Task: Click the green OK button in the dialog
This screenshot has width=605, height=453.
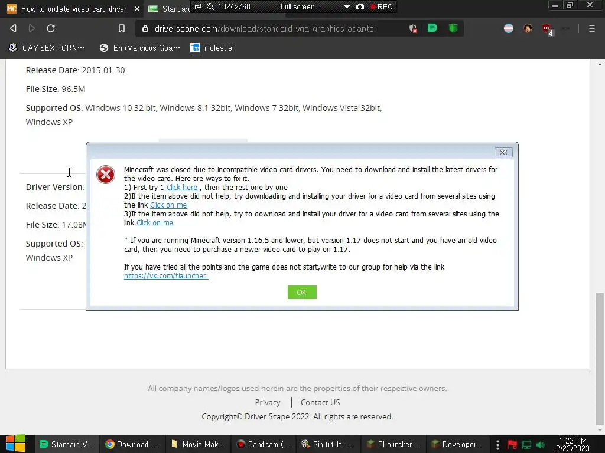Action: point(302,292)
